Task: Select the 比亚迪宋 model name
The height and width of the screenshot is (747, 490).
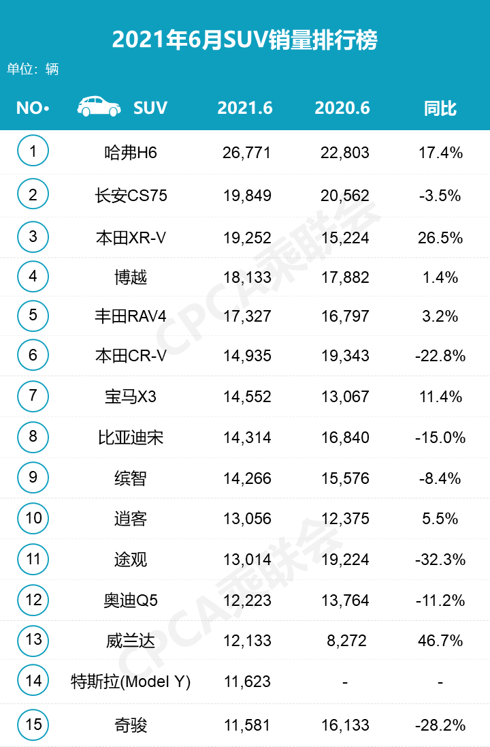Action: pyautogui.click(x=131, y=437)
